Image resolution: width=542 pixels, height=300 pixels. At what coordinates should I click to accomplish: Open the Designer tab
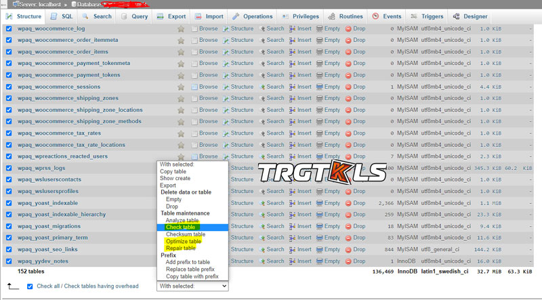[x=470, y=16]
